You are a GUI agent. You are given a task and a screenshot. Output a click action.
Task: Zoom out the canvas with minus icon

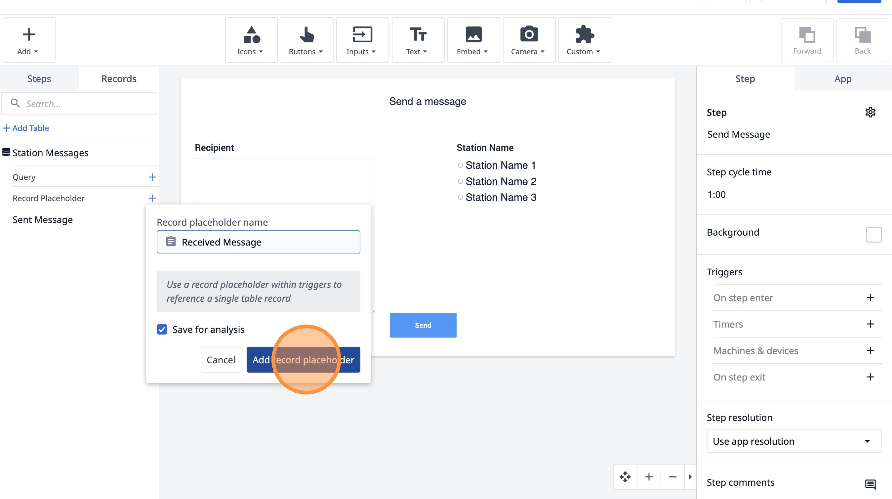pos(672,477)
